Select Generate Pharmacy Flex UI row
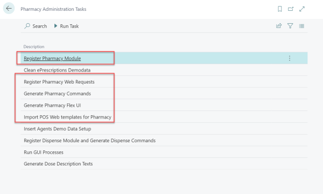The width and height of the screenshot is (323, 194). [164, 105]
